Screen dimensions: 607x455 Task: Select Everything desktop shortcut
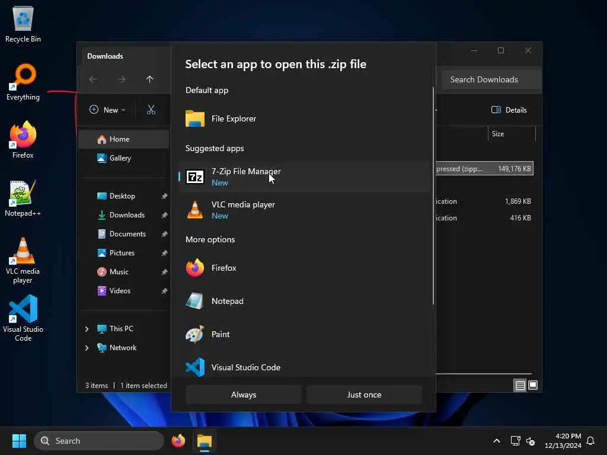pyautogui.click(x=23, y=82)
